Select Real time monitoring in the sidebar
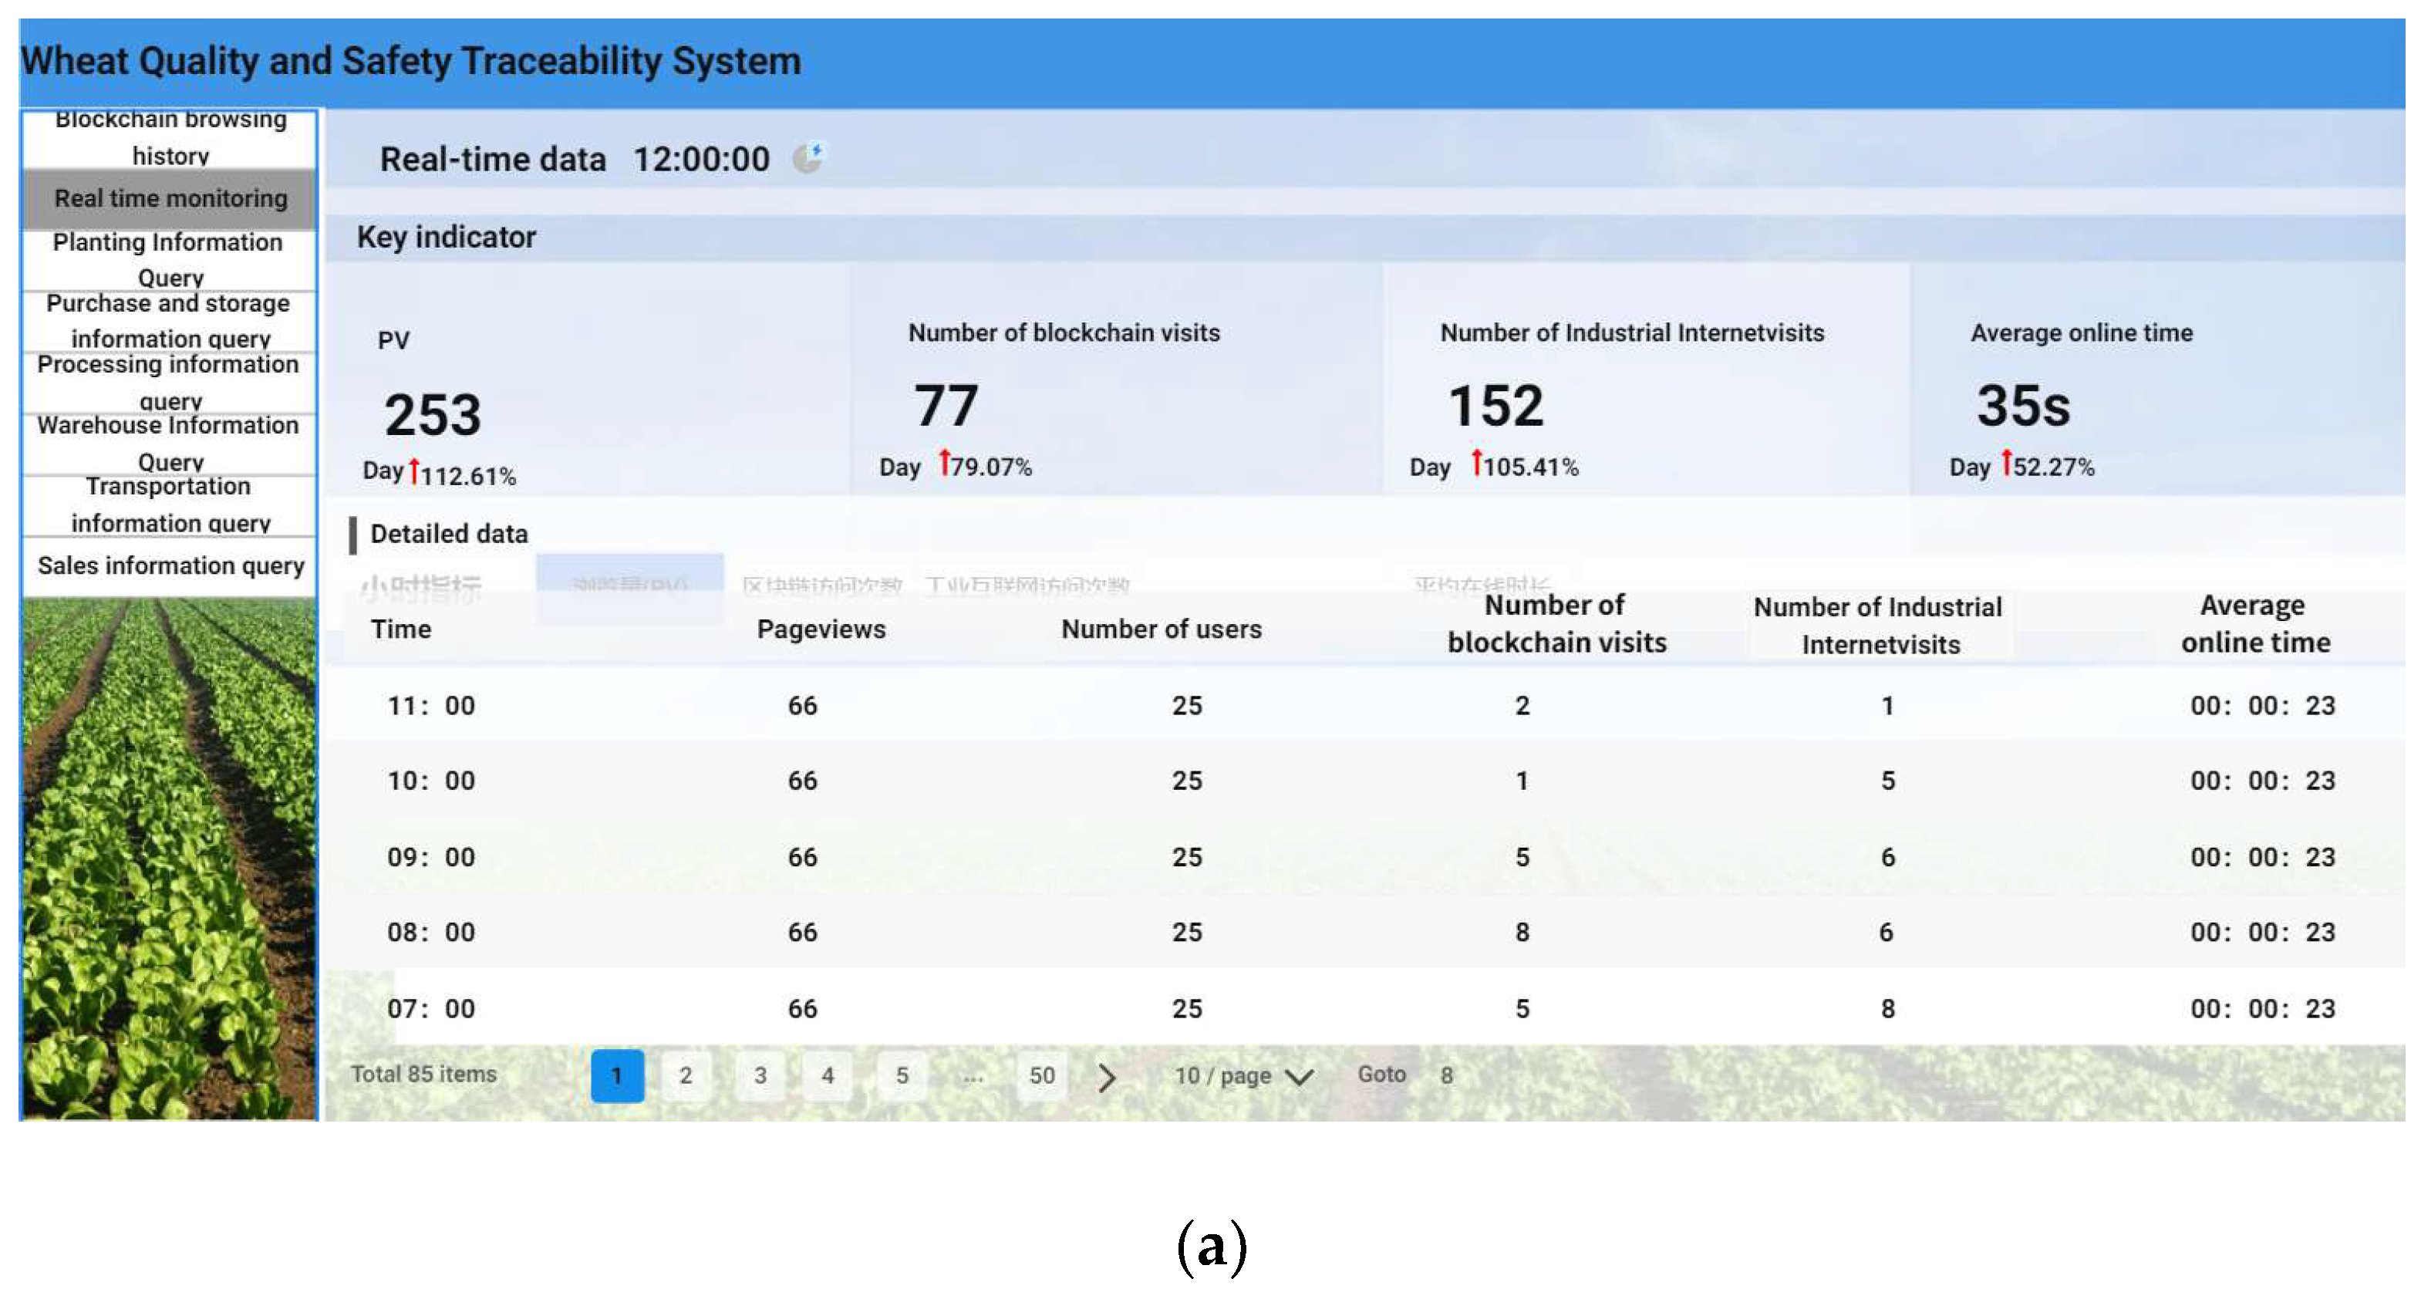This screenshot has width=2421, height=1299. tap(170, 198)
